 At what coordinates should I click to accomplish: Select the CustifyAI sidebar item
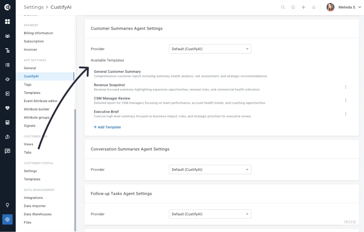click(45, 76)
